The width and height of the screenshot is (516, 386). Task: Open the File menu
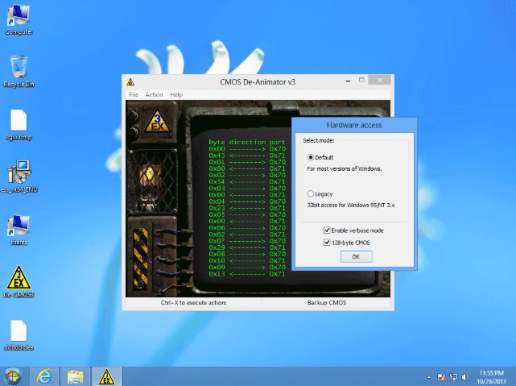pos(134,95)
